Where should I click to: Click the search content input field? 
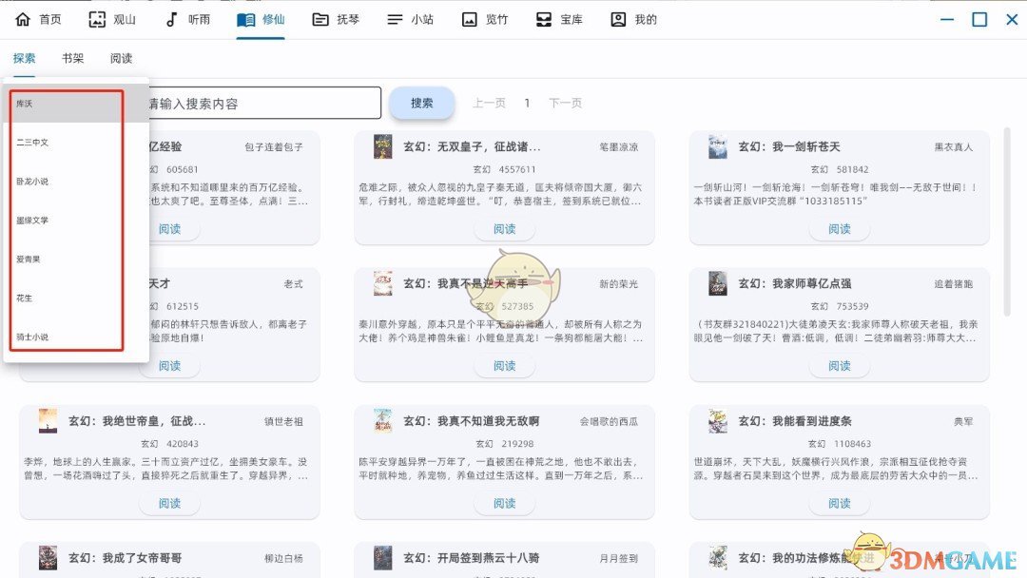[262, 104]
